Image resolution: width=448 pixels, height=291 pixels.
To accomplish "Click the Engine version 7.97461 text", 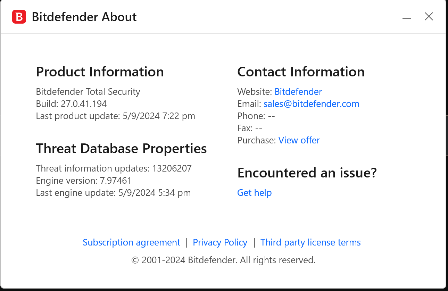I will point(84,181).
